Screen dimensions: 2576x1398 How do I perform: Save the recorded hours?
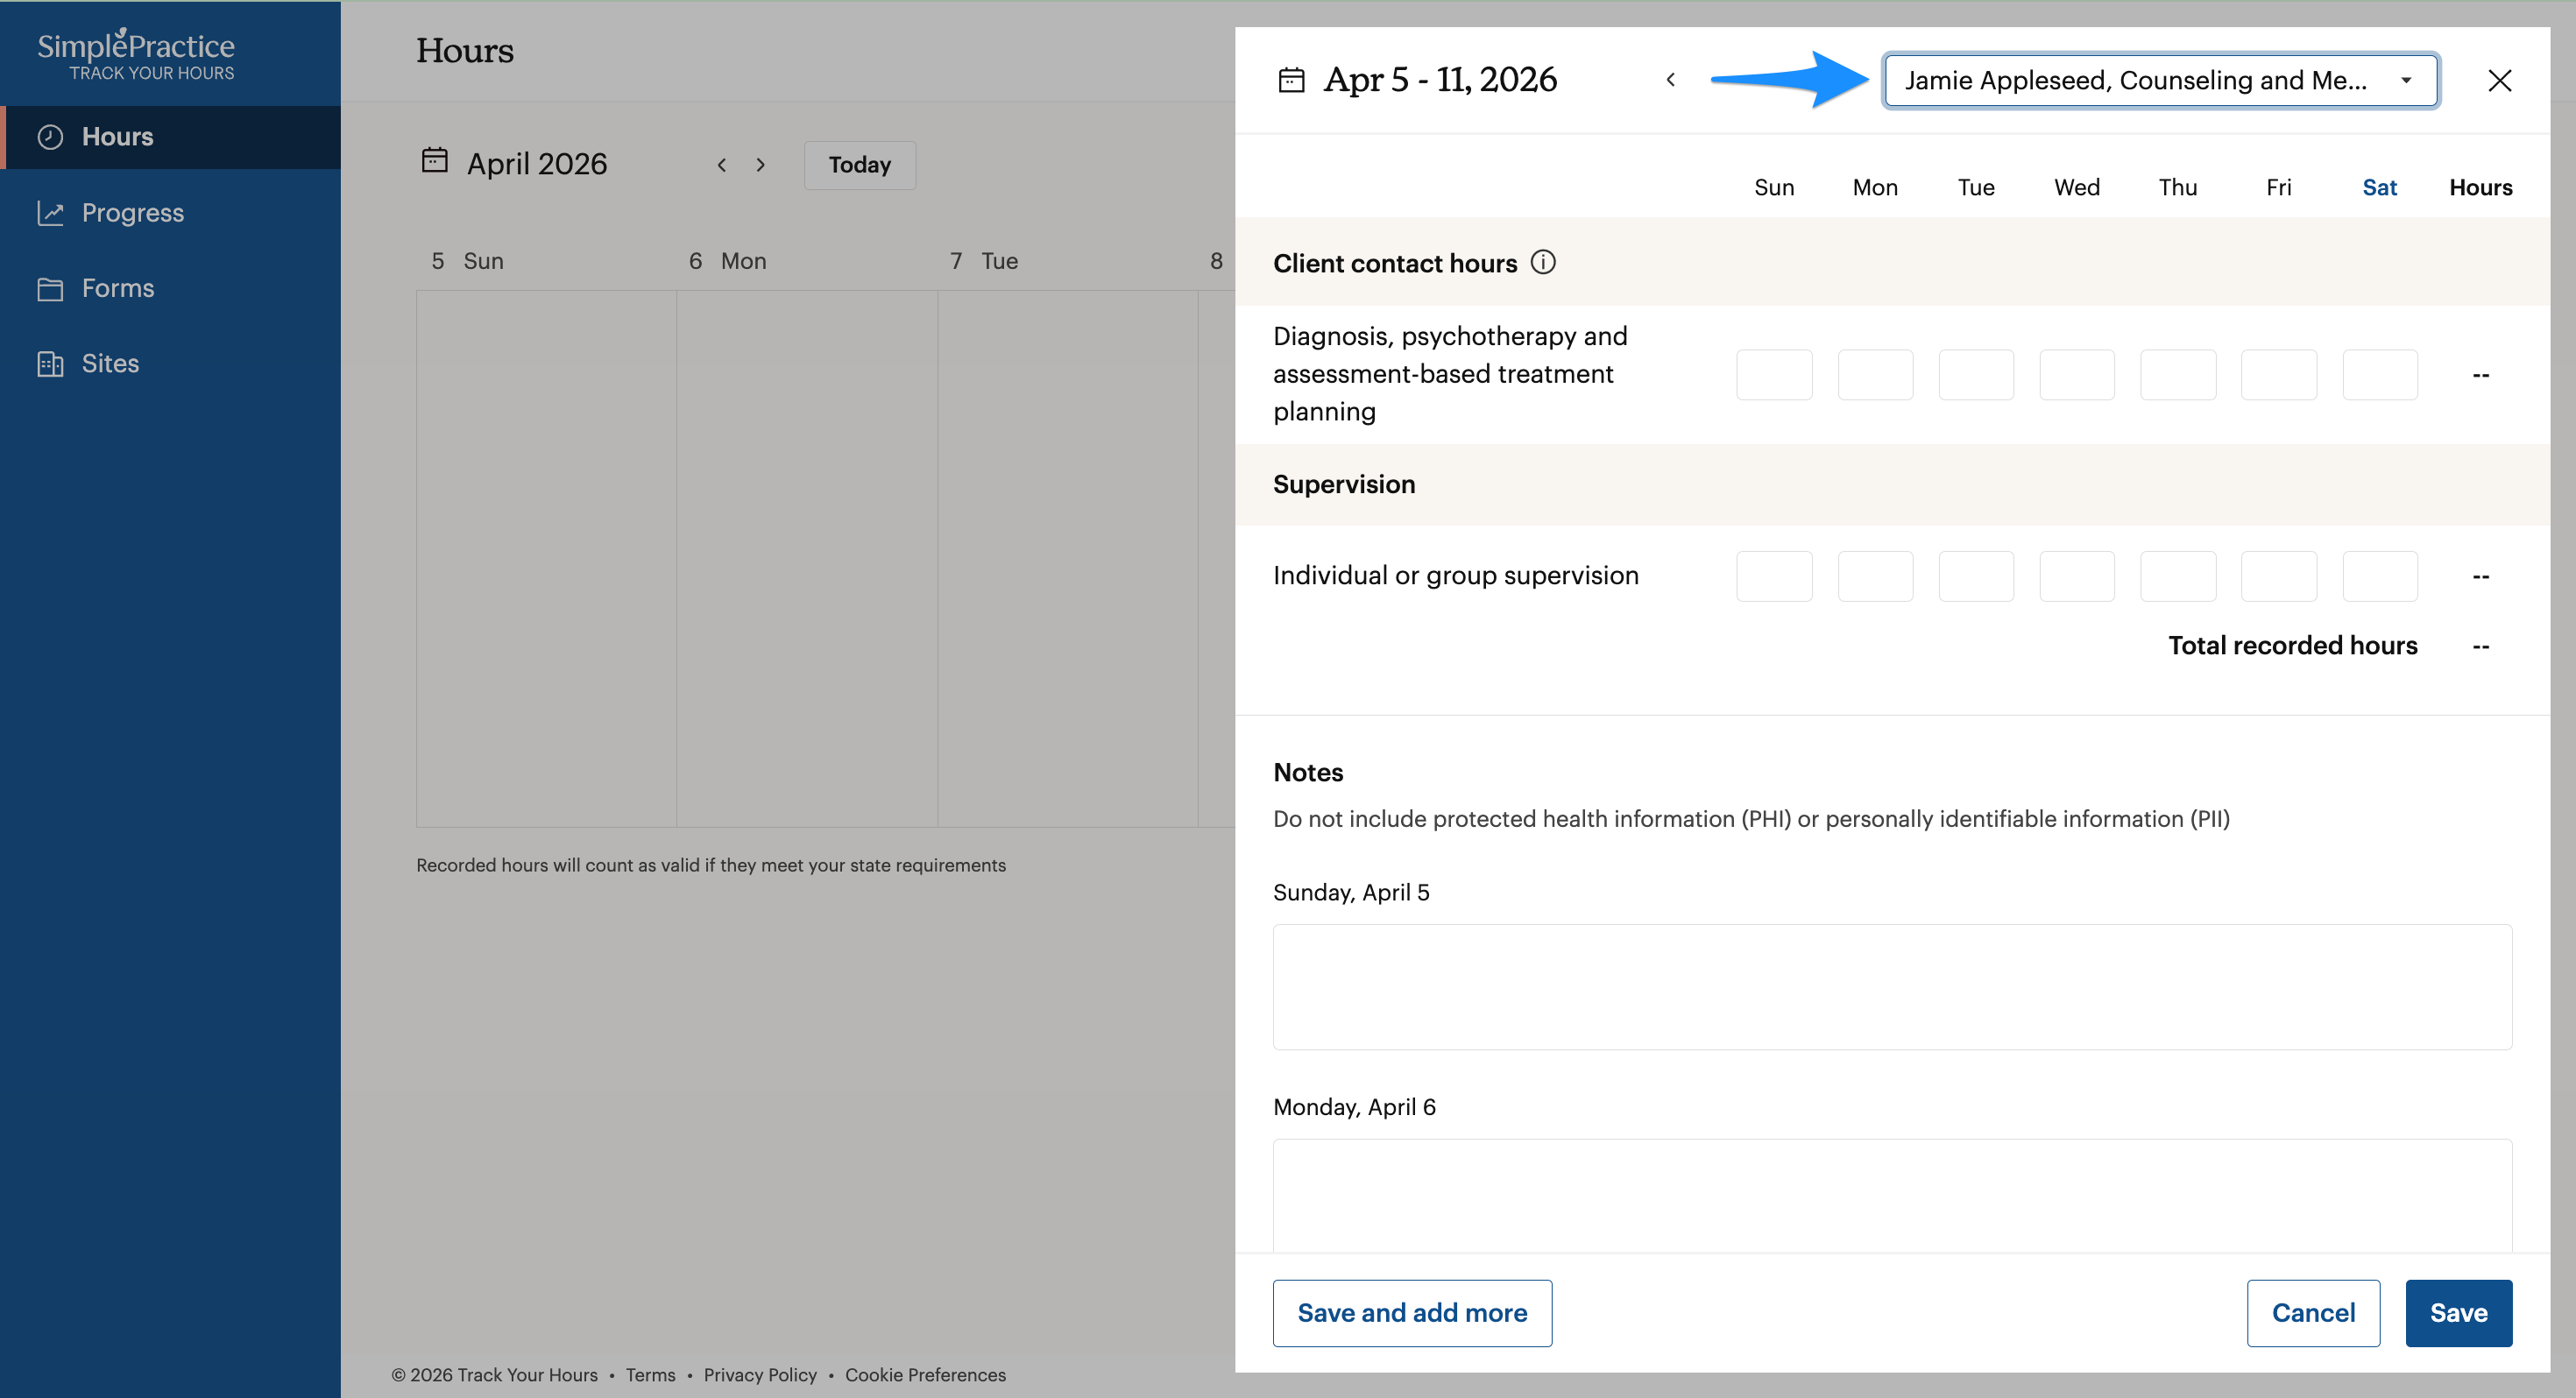click(2458, 1313)
